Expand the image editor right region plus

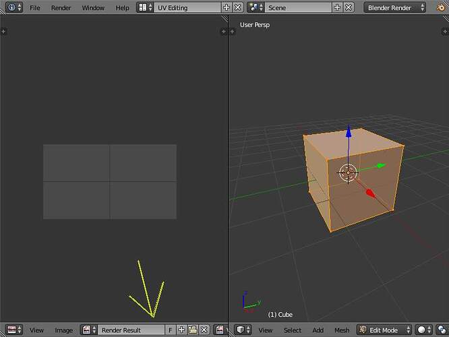tap(224, 31)
